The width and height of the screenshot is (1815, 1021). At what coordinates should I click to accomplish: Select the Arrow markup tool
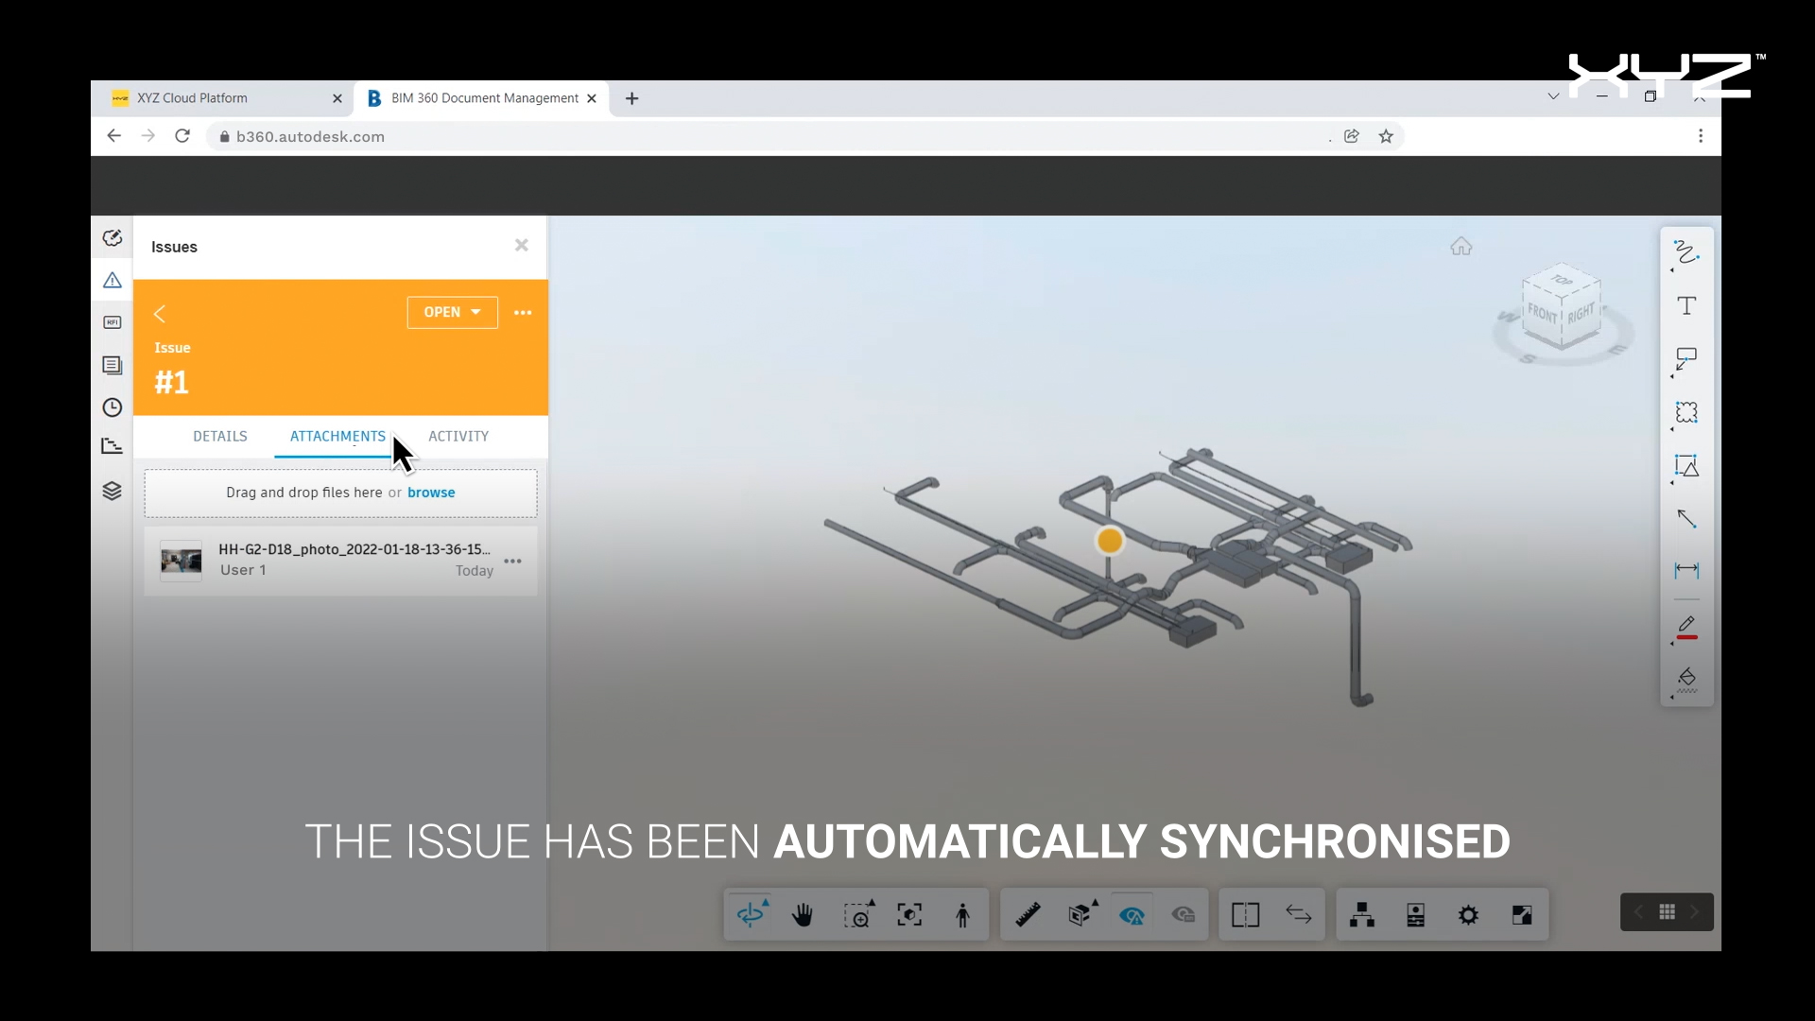(x=1686, y=518)
